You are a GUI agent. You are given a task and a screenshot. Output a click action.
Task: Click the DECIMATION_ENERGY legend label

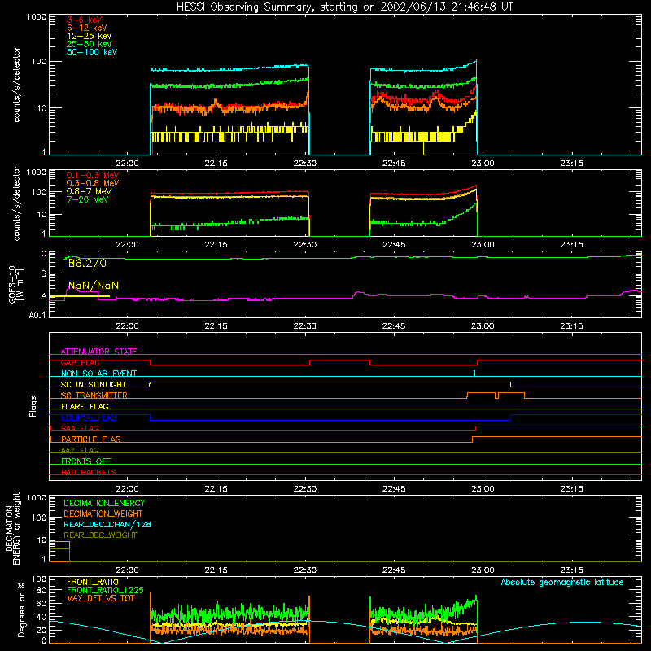tap(104, 503)
